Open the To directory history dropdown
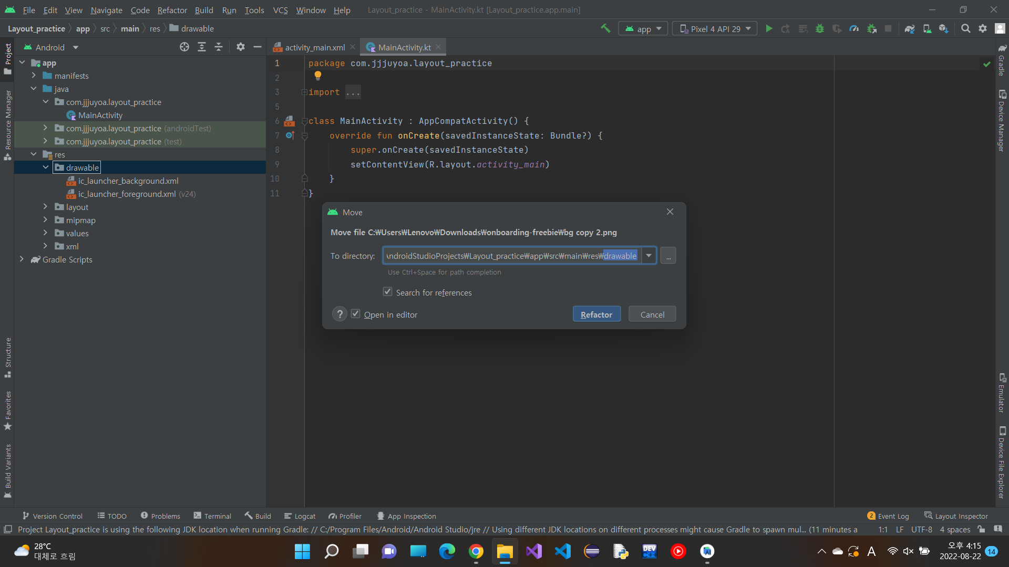The image size is (1009, 567). click(x=649, y=256)
